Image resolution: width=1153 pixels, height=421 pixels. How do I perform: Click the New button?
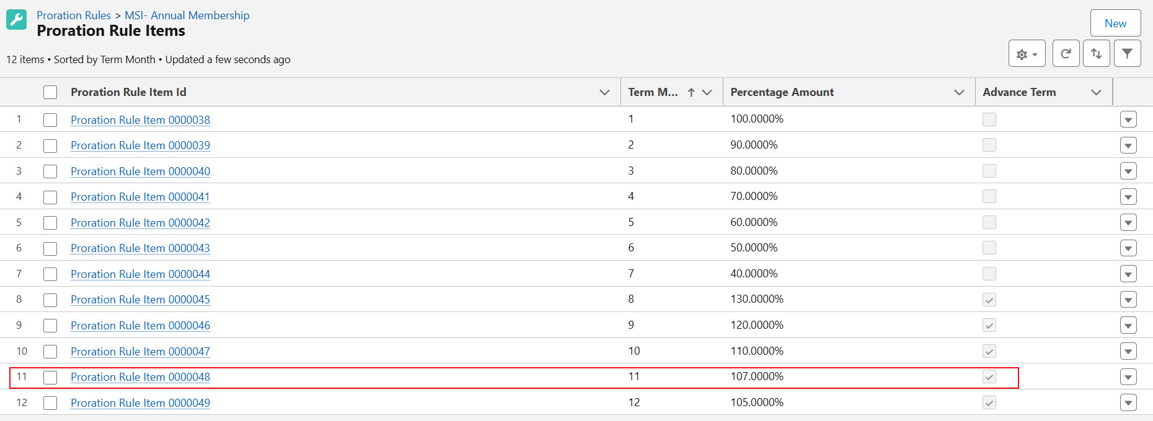point(1115,24)
